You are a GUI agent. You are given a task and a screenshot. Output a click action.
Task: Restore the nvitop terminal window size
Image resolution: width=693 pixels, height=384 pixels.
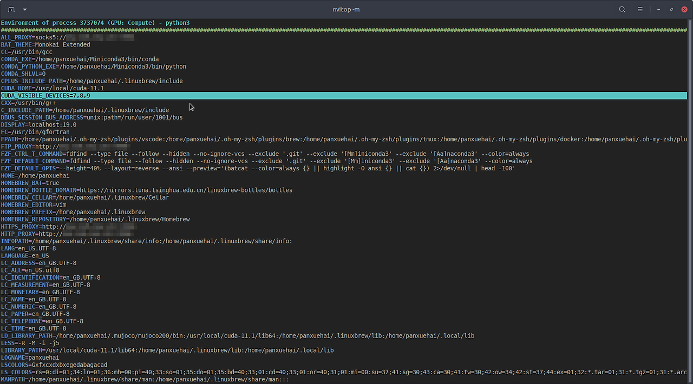672,9
